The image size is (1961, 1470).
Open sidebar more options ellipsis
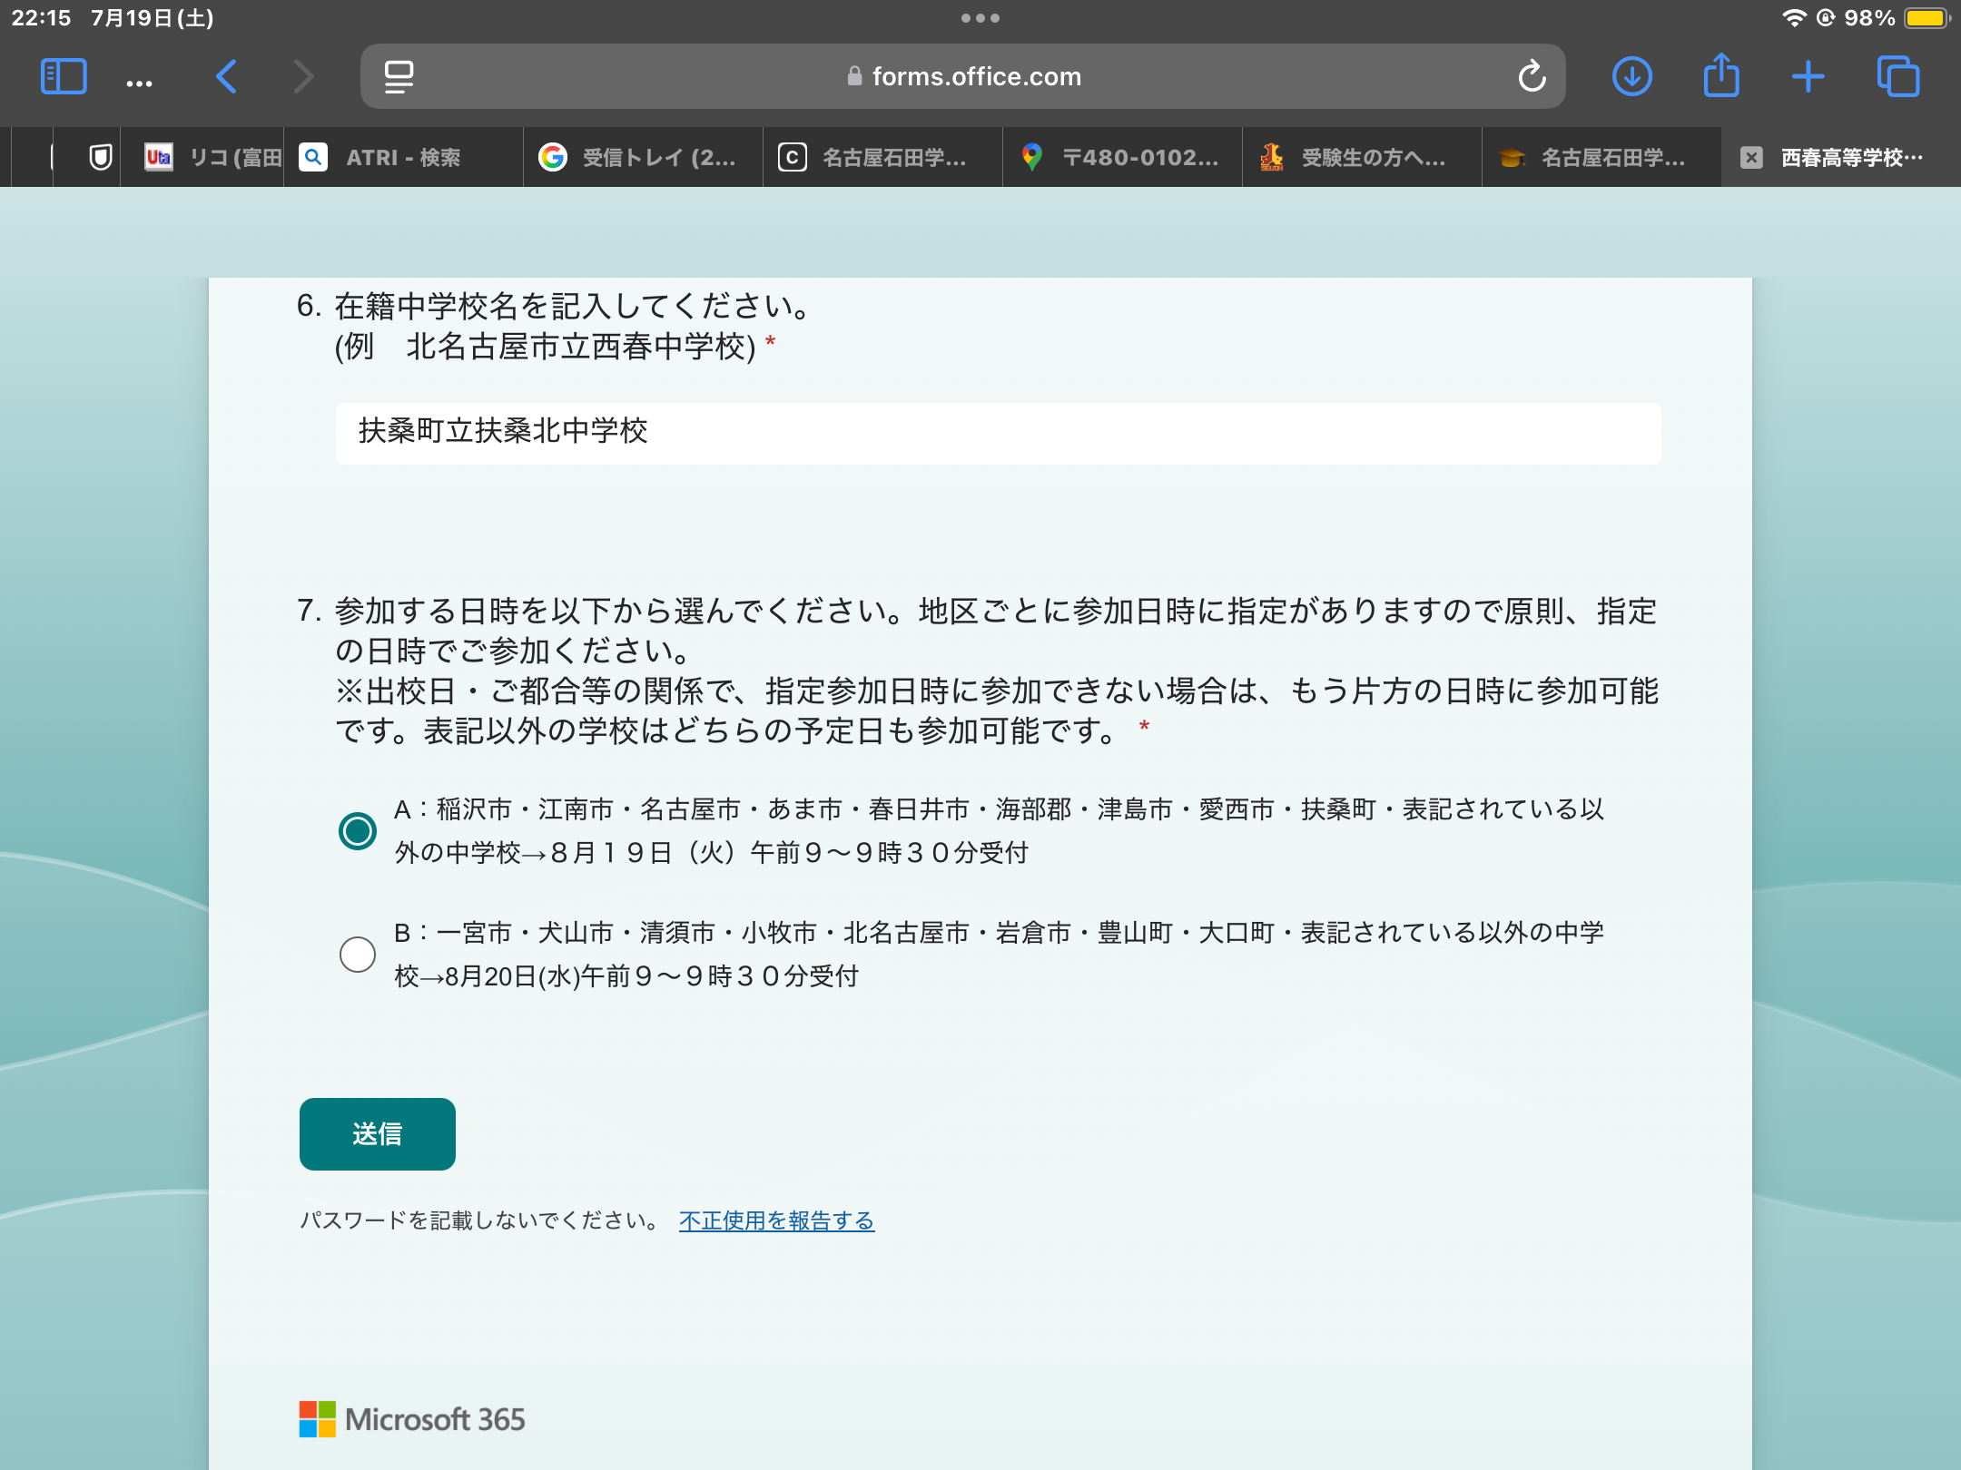tap(139, 83)
